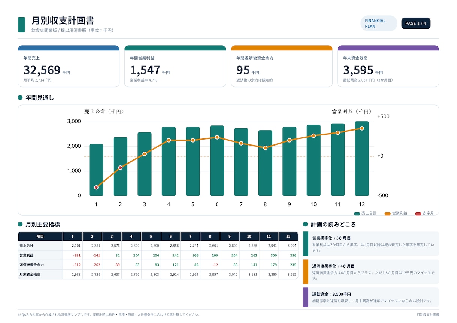Click the table cell showing 2,101
Image resolution: width=457 pixels, height=323 pixels.
coord(73,246)
